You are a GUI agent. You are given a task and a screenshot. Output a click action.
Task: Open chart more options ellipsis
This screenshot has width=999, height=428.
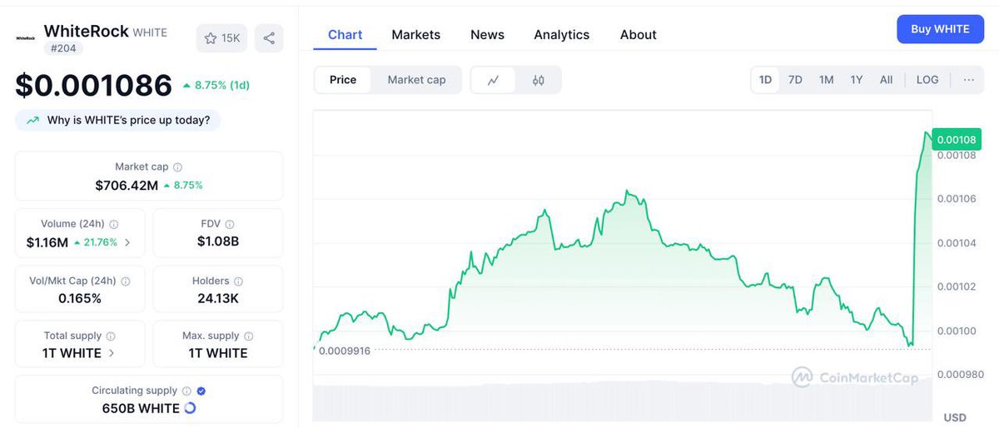968,80
